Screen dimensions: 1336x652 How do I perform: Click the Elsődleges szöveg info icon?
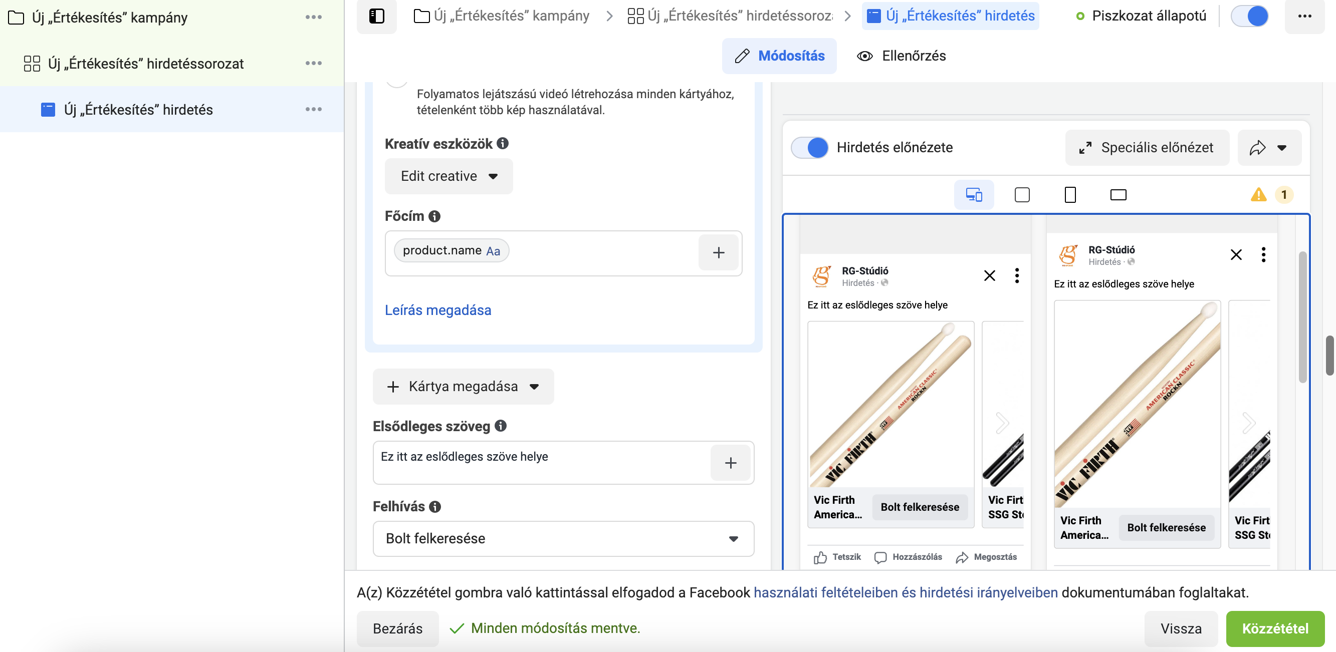[x=501, y=426]
